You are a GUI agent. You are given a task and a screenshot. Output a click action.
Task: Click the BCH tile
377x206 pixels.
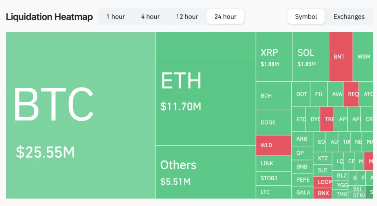tap(274, 96)
